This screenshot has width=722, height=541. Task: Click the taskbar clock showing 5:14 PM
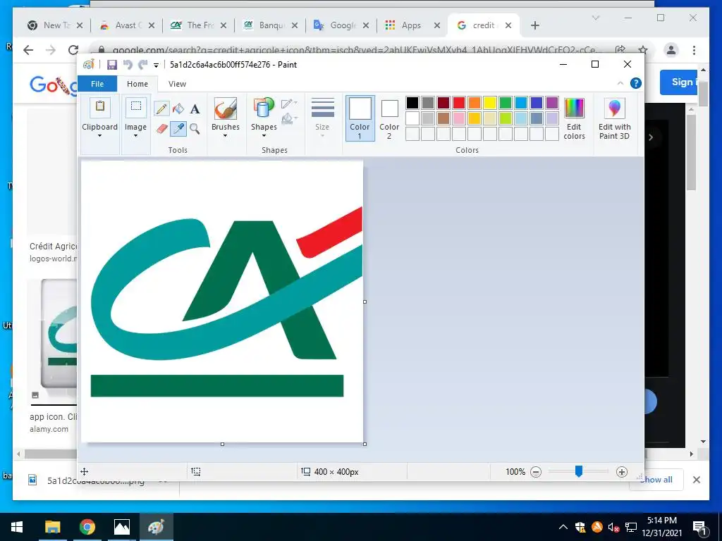pyautogui.click(x=662, y=527)
